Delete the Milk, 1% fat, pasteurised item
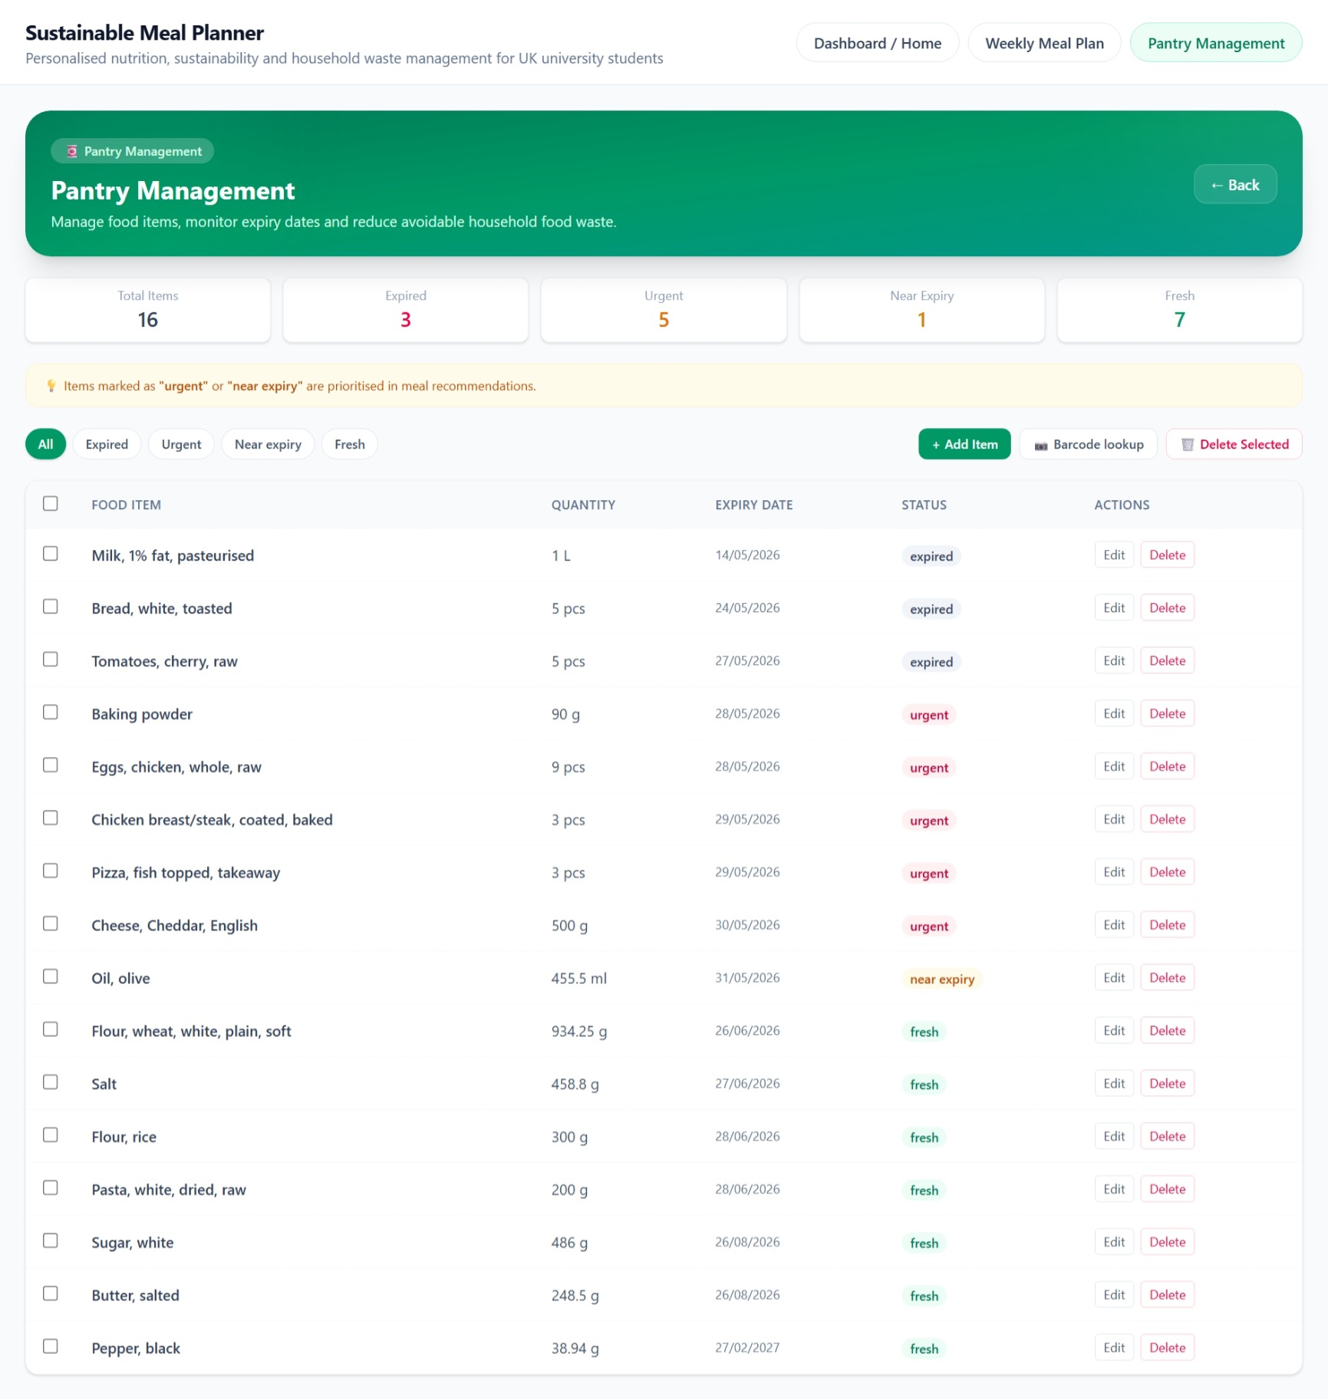The image size is (1328, 1399). click(1167, 555)
